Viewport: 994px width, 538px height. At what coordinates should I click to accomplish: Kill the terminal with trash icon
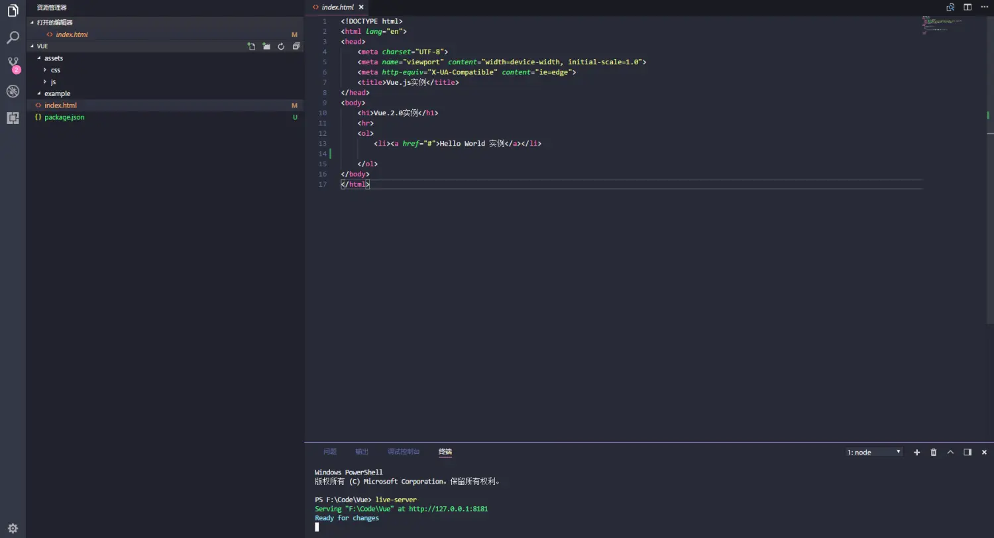934,452
